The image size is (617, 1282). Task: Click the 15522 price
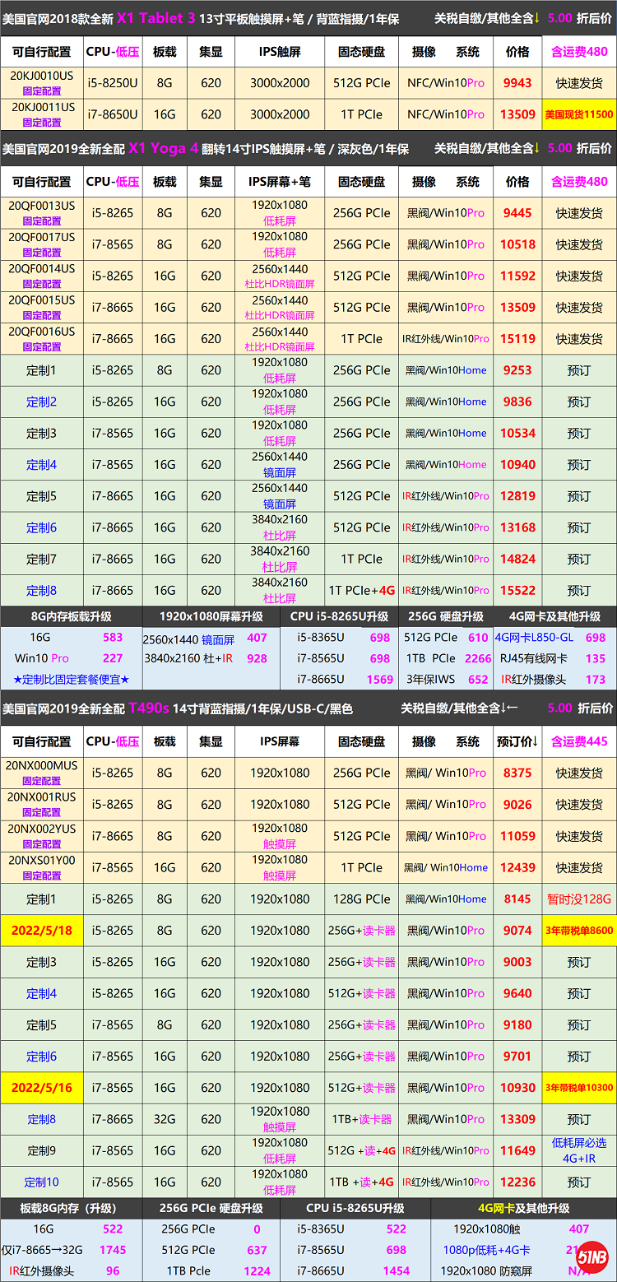[517, 590]
